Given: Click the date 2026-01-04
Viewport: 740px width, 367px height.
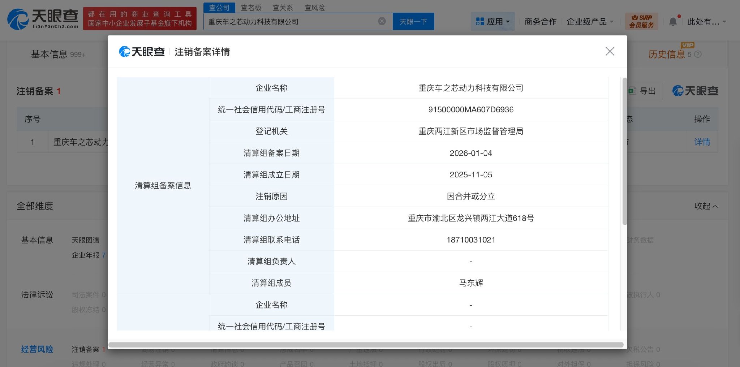Looking at the screenshot, I should (x=471, y=153).
